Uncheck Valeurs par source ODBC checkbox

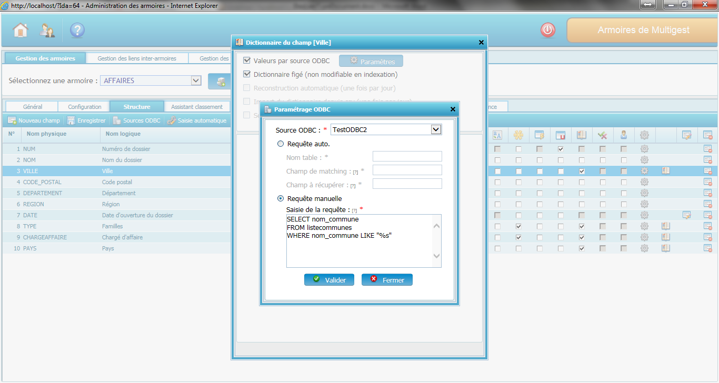(x=247, y=61)
